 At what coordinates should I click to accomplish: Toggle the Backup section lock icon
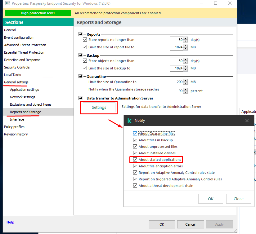pos(80,55)
